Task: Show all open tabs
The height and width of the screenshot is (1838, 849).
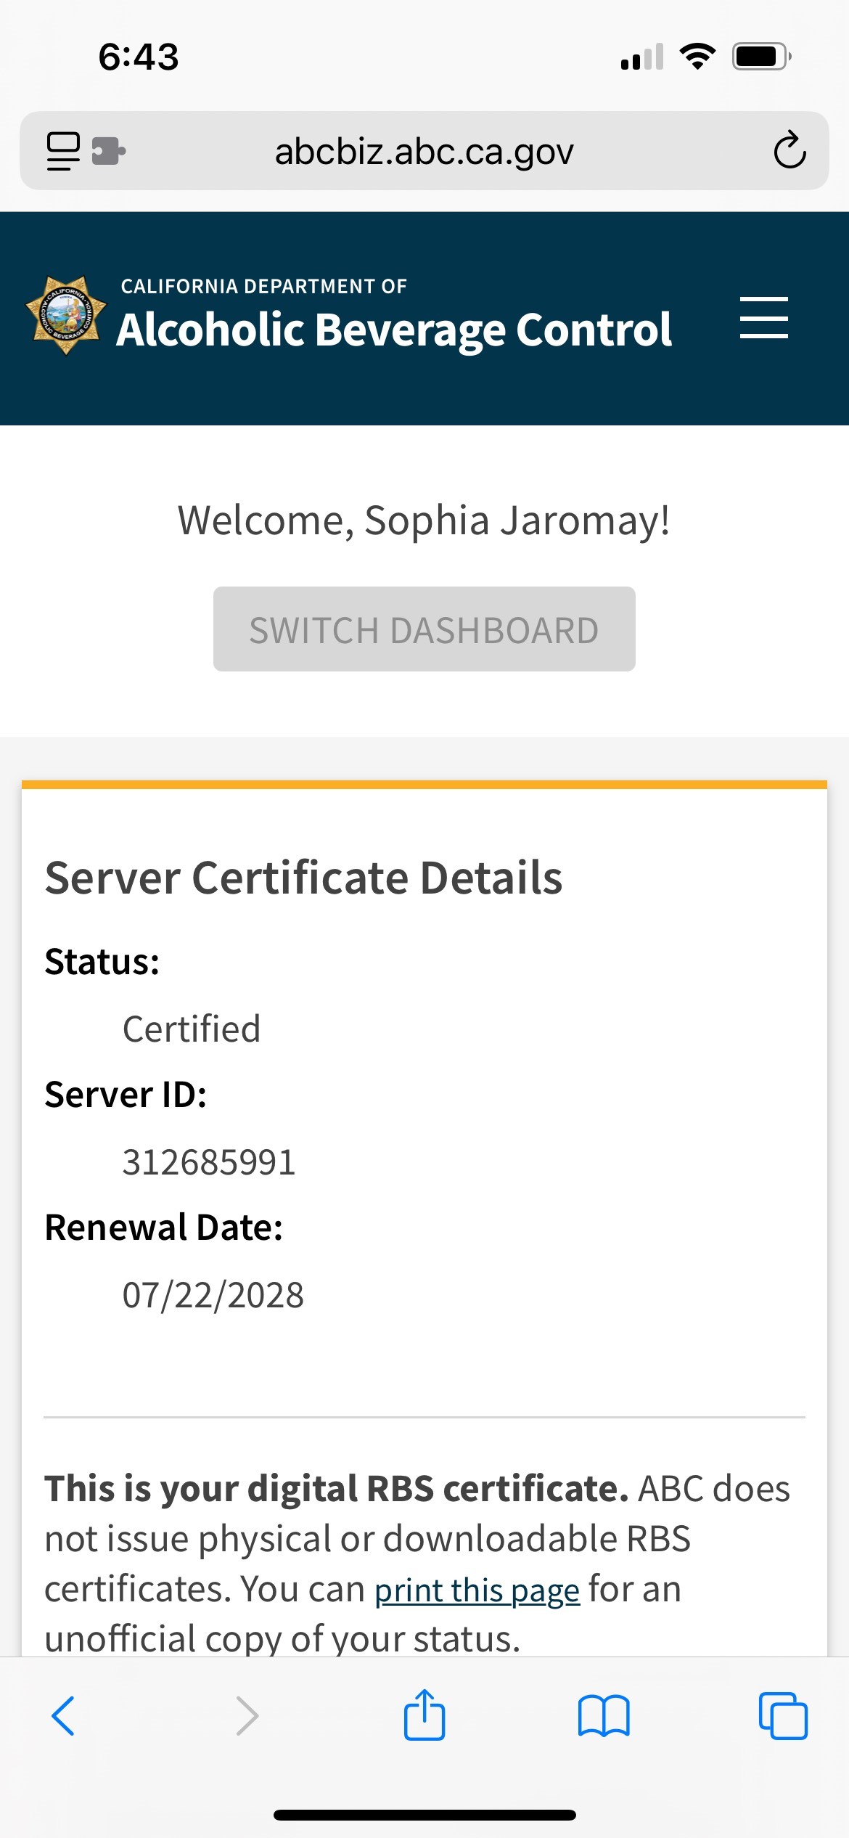Action: (783, 1716)
